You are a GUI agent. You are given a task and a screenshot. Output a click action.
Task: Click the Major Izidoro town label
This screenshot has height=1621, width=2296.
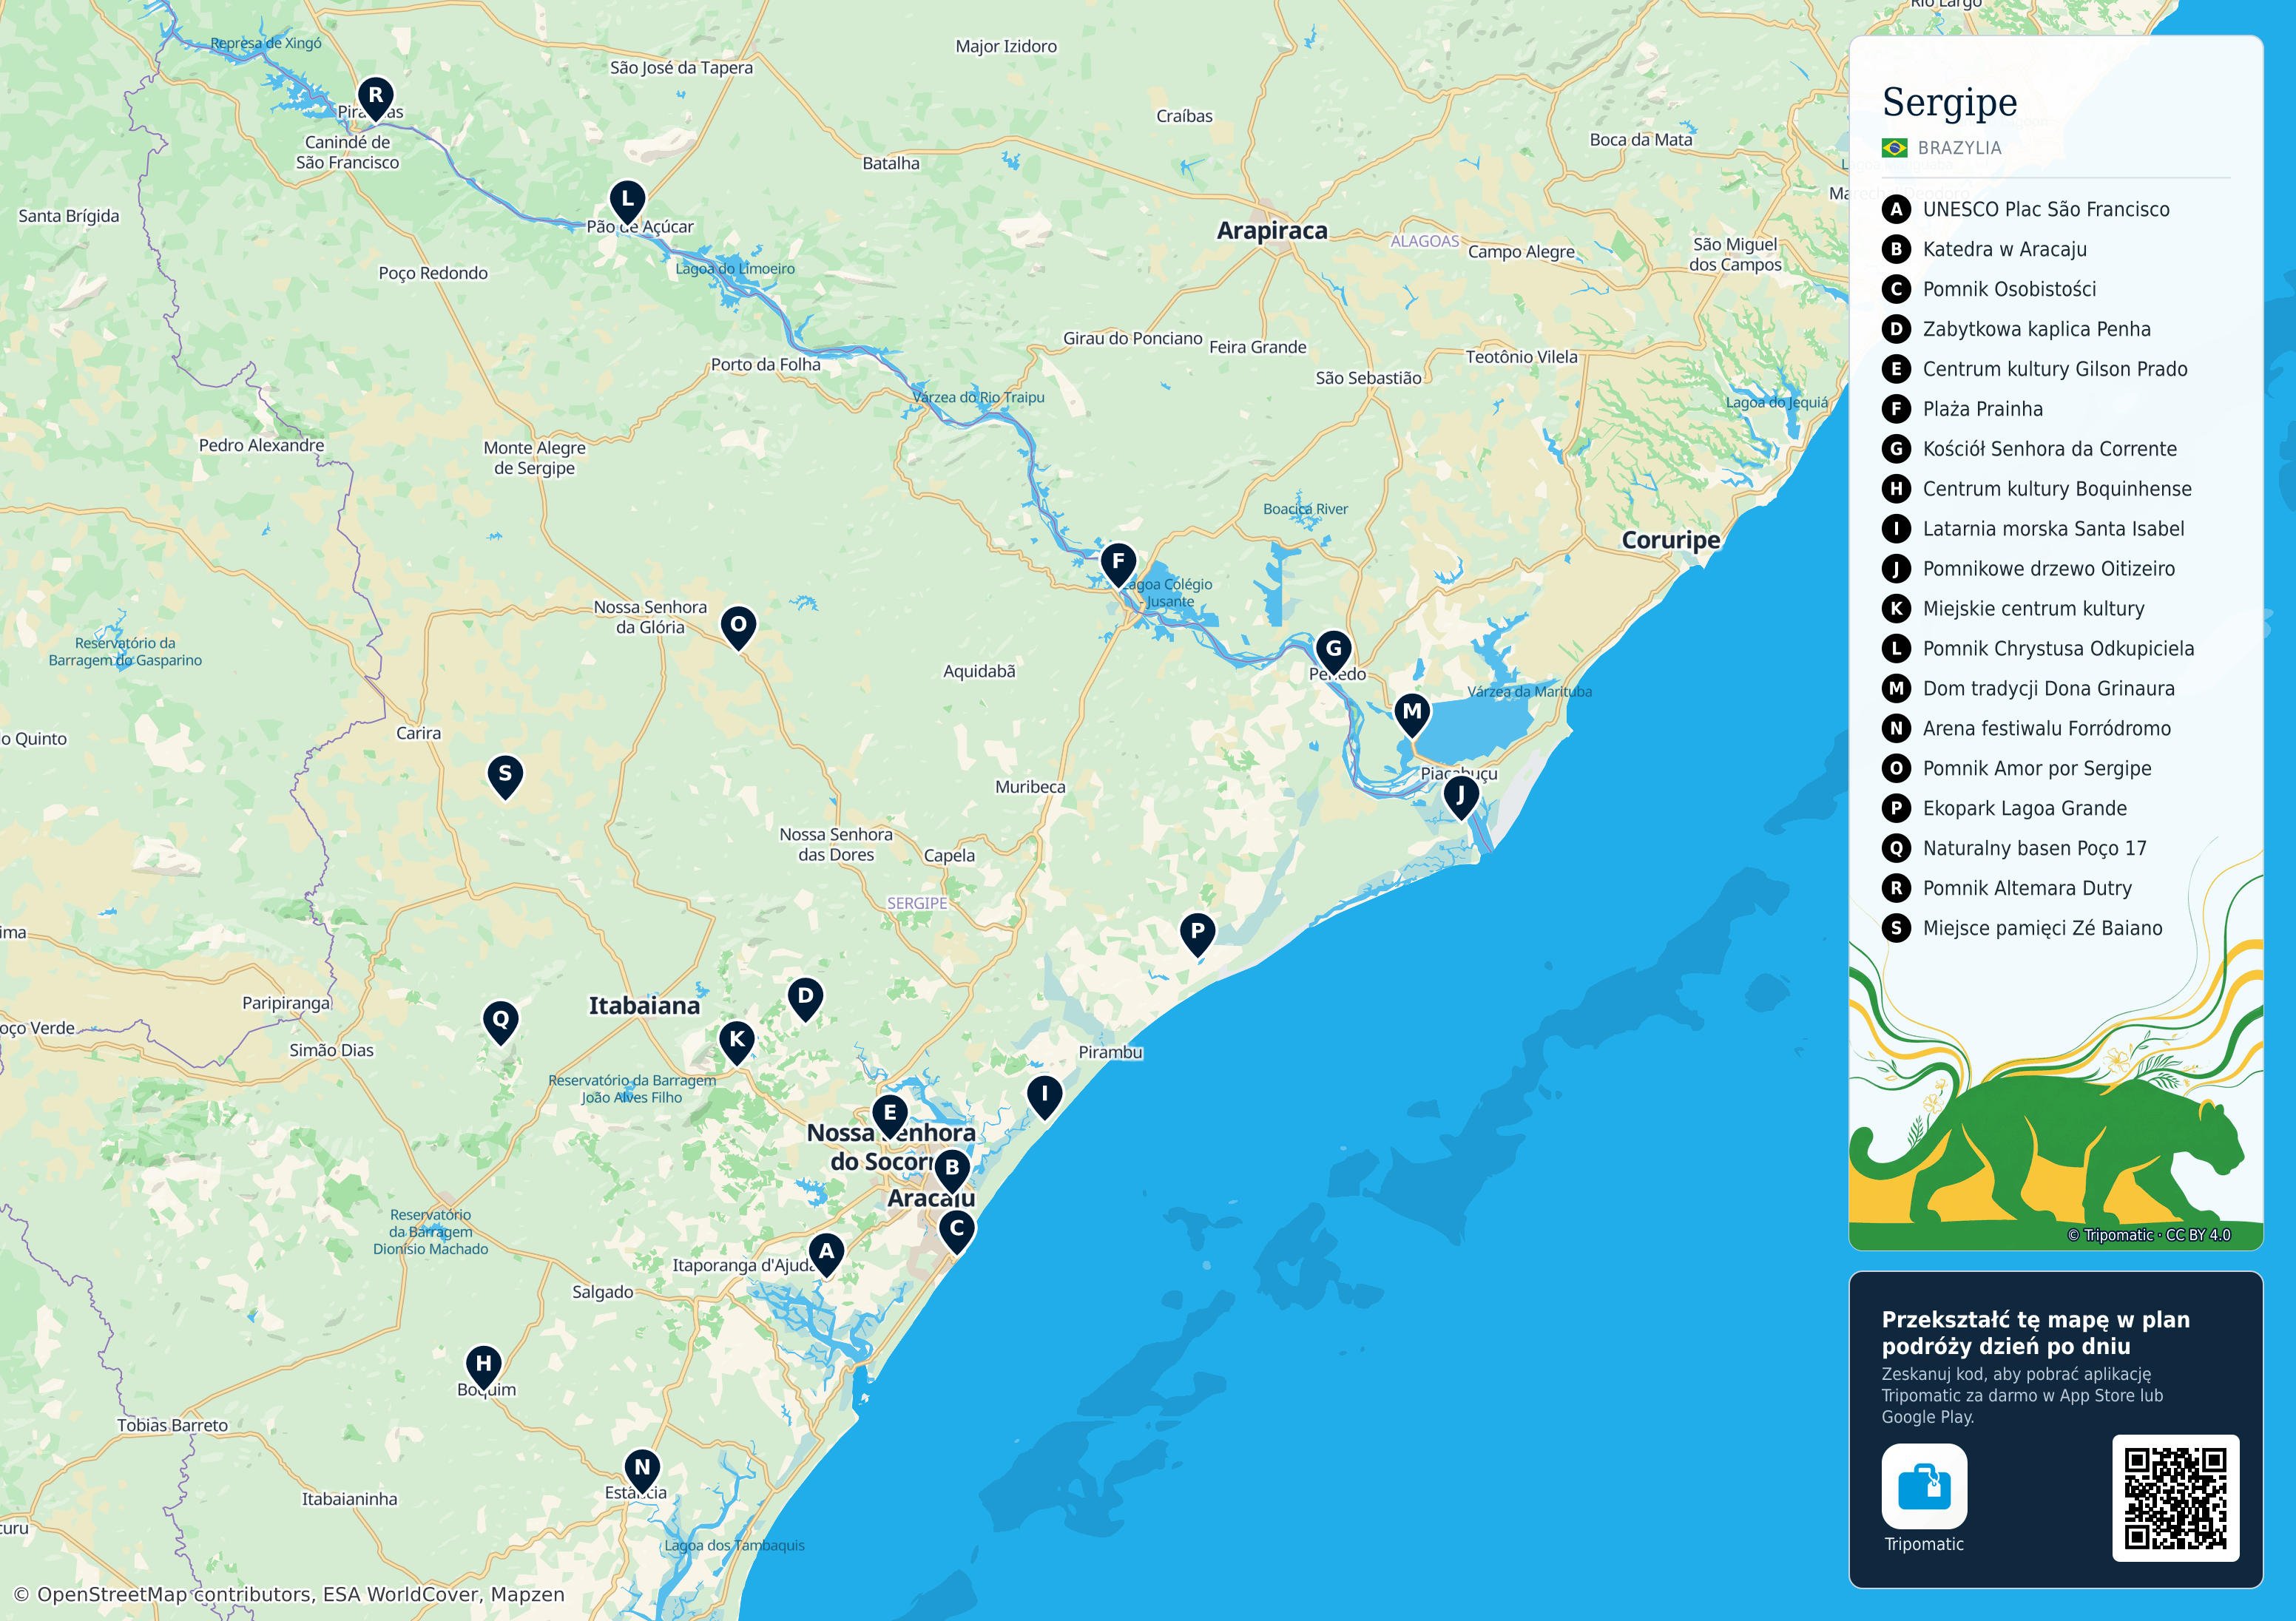tap(1006, 46)
